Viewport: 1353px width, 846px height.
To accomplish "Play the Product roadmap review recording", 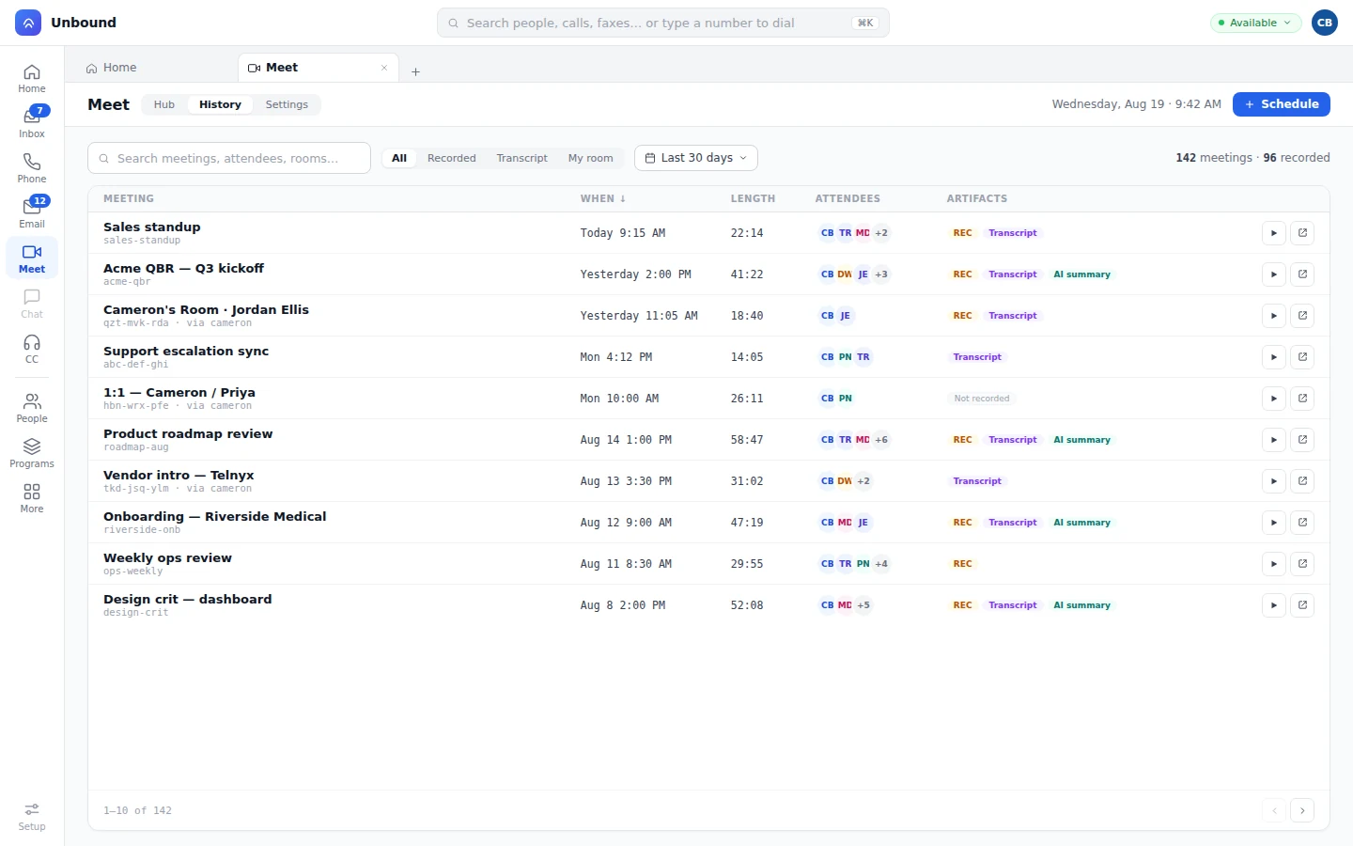I will pos(1273,440).
